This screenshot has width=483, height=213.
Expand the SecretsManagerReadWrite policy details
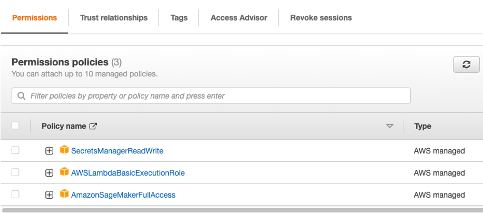coord(49,151)
